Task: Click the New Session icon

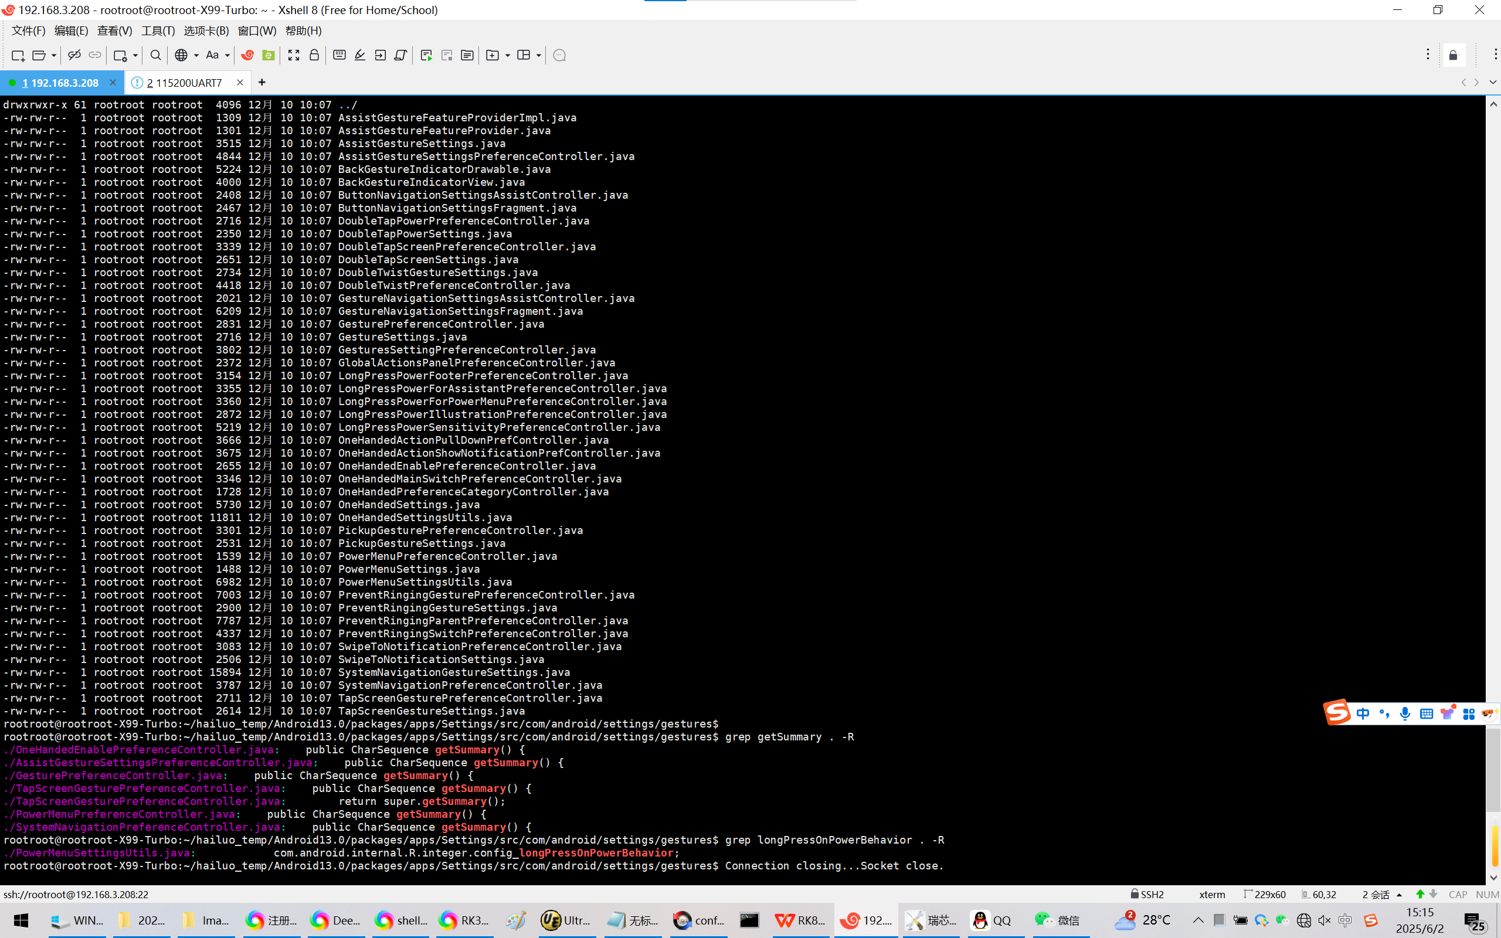Action: pyautogui.click(x=18, y=55)
